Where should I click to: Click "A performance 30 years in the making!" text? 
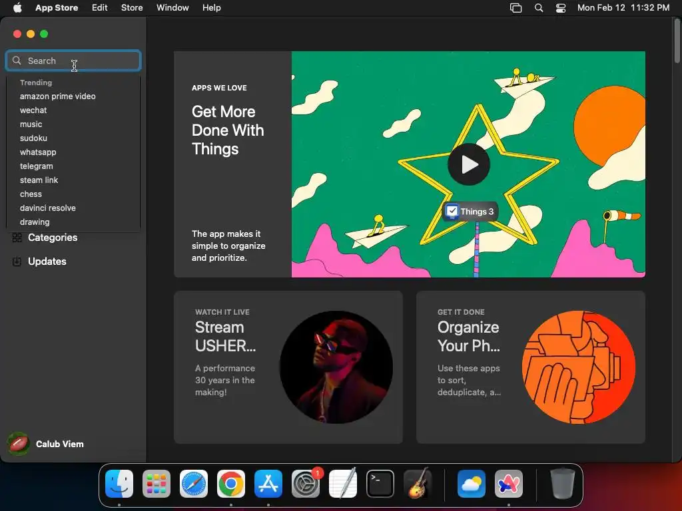[225, 380]
